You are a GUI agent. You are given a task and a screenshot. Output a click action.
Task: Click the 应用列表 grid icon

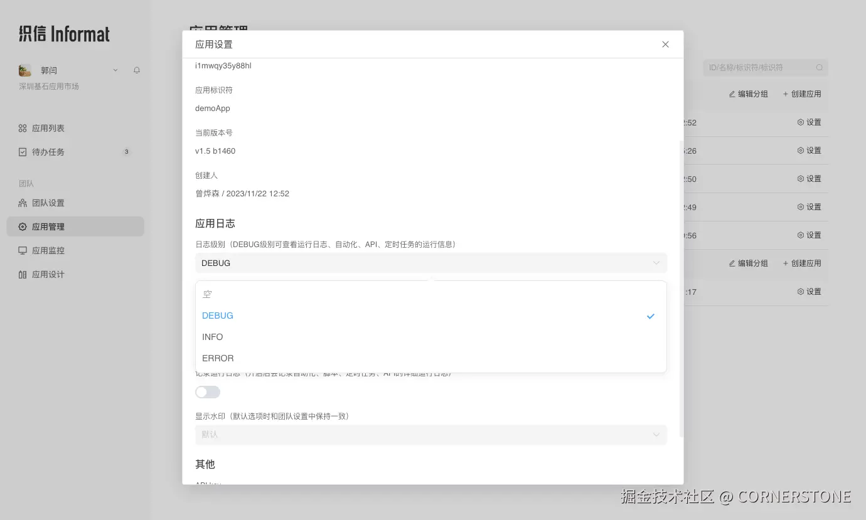23,128
